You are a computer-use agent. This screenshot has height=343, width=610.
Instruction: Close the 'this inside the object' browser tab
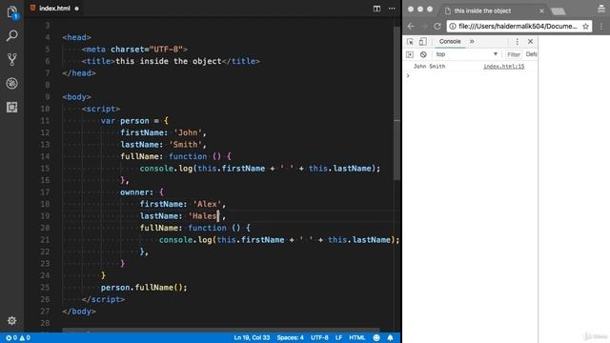click(x=541, y=10)
